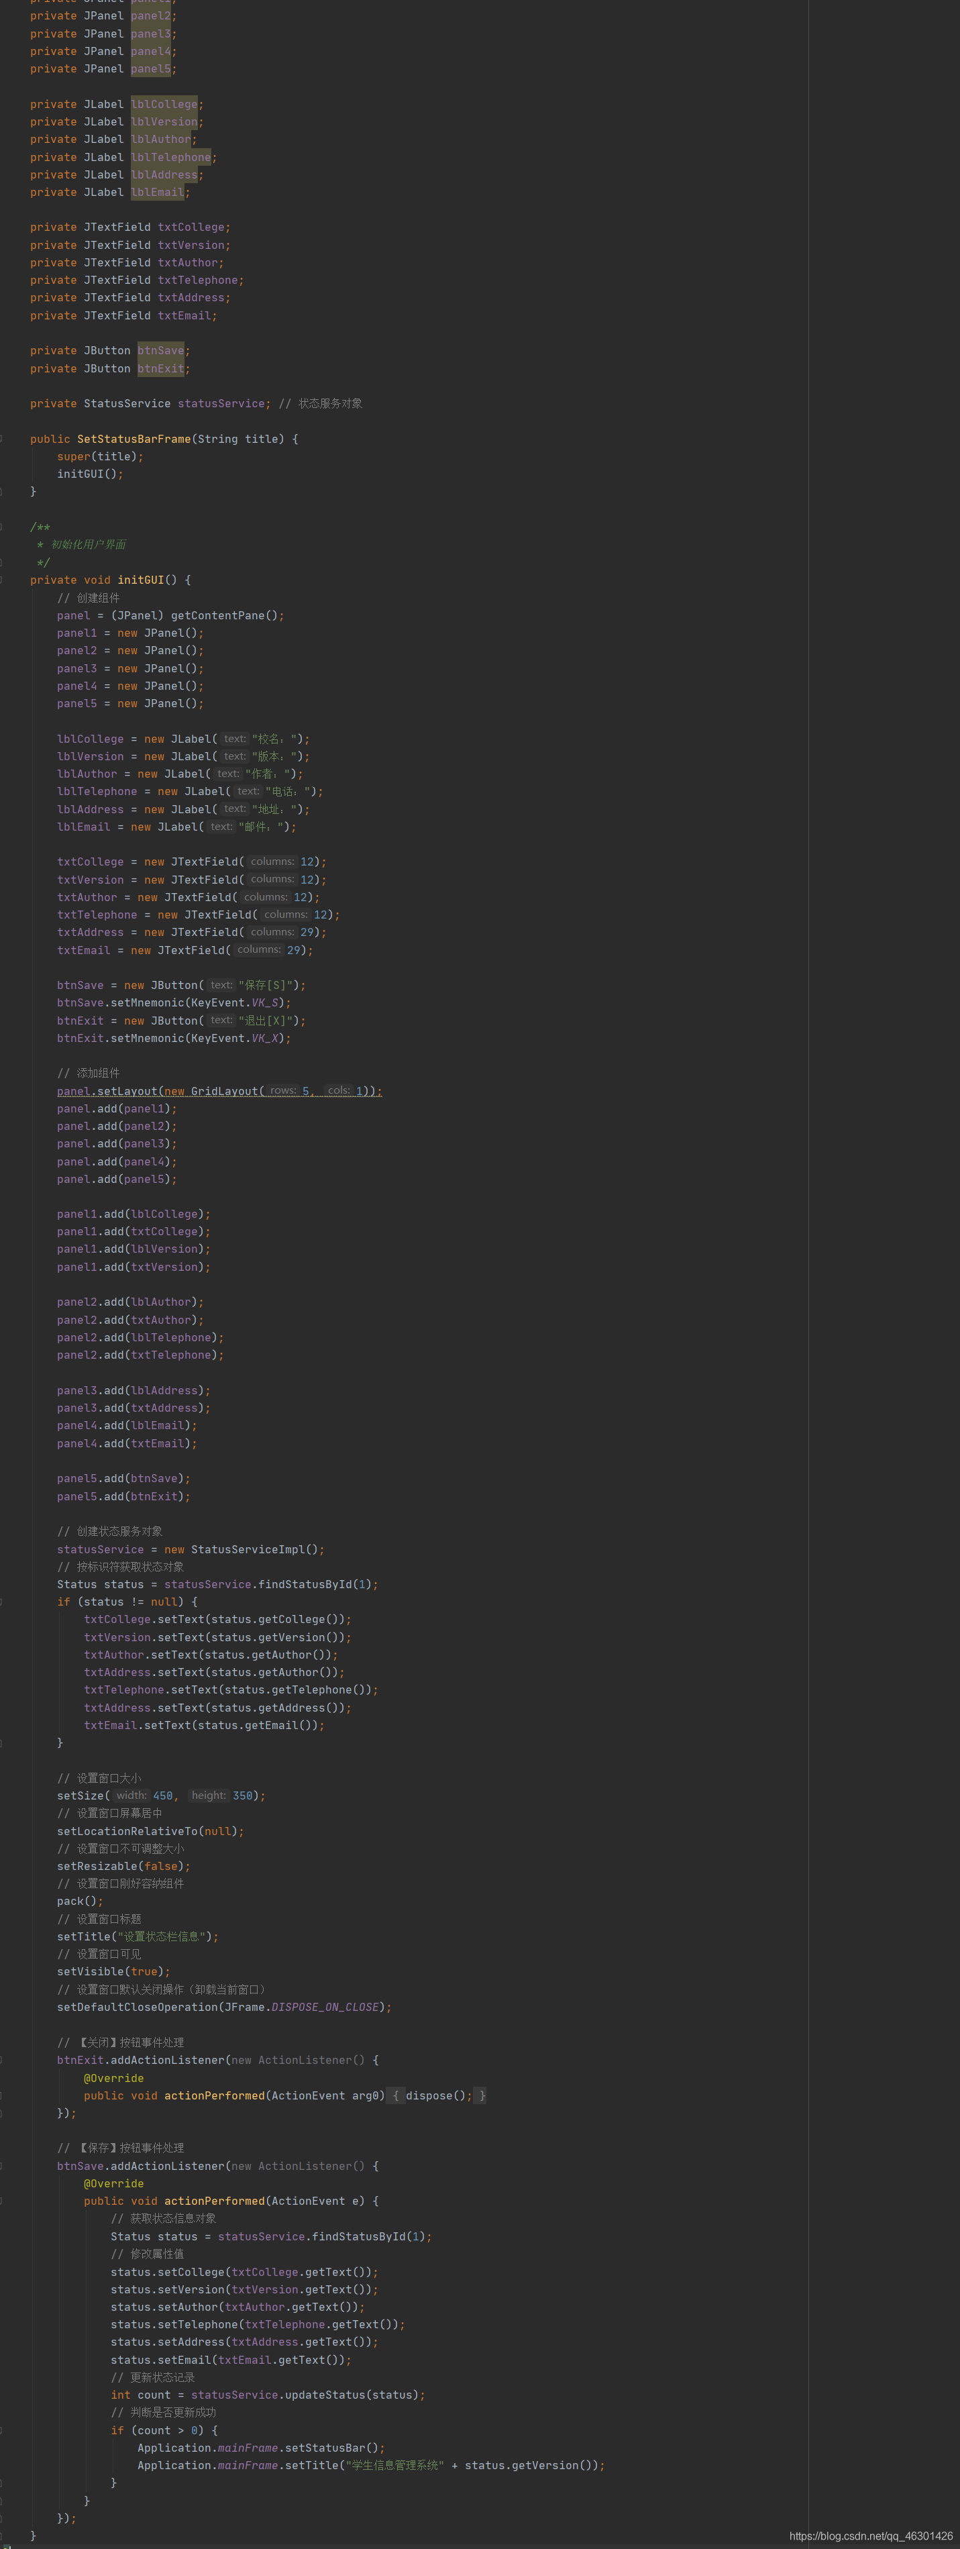This screenshot has width=960, height=2549.
Task: Click the "Application.mainFrame.setTitle(" line
Action: [x=371, y=2465]
